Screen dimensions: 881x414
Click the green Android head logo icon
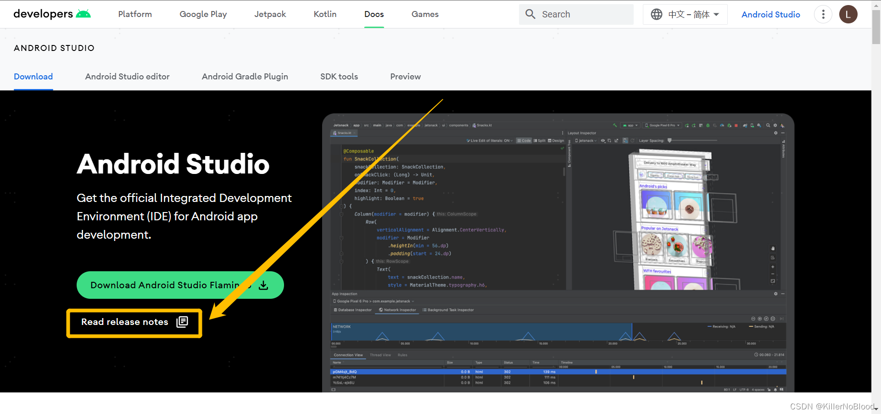pyautogui.click(x=84, y=14)
